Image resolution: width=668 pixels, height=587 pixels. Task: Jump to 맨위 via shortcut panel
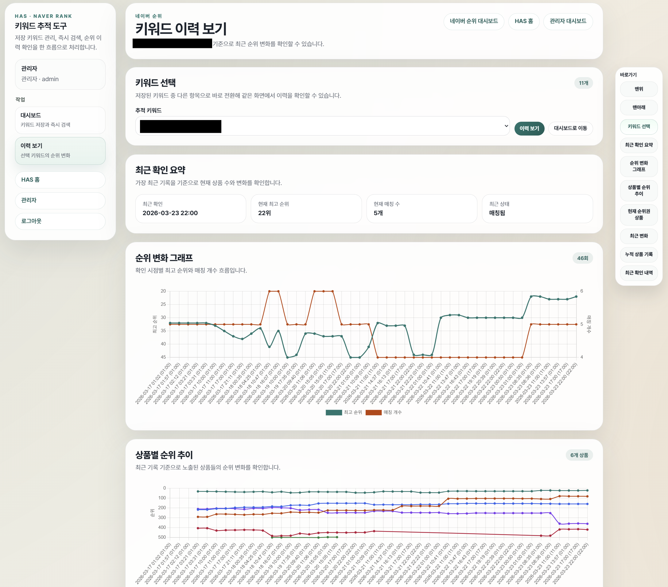pos(639,89)
